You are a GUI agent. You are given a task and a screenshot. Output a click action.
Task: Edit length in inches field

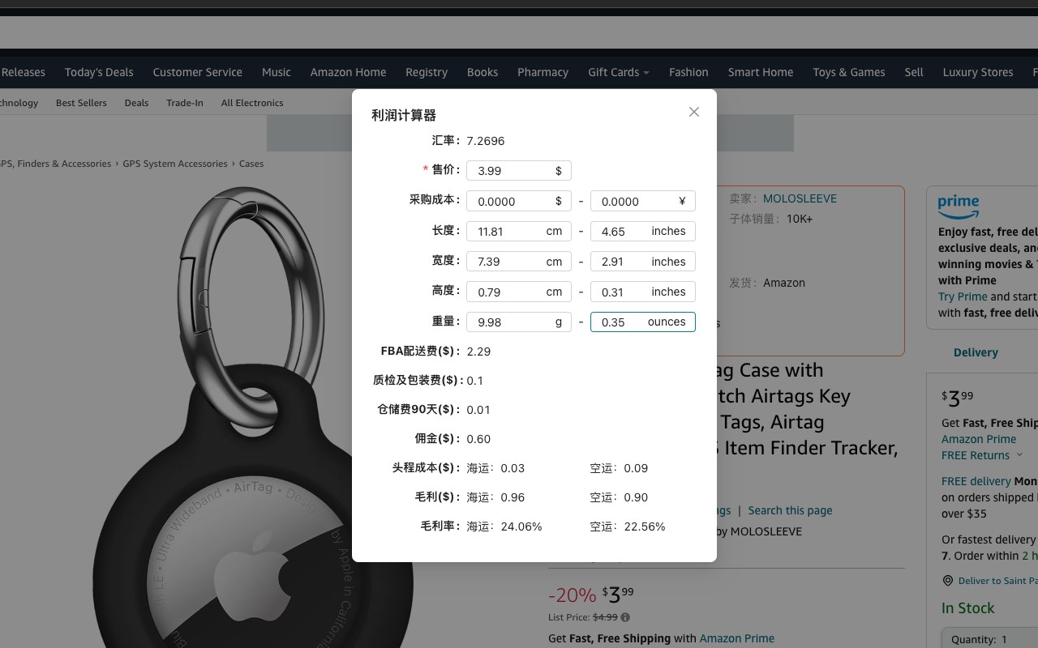pos(642,231)
